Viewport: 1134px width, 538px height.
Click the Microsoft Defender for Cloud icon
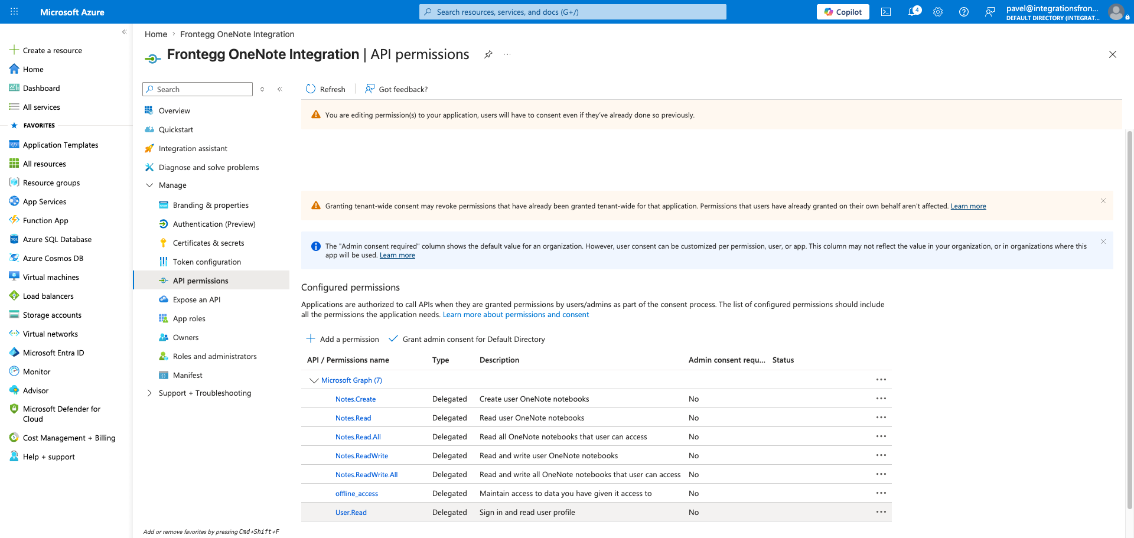14,409
